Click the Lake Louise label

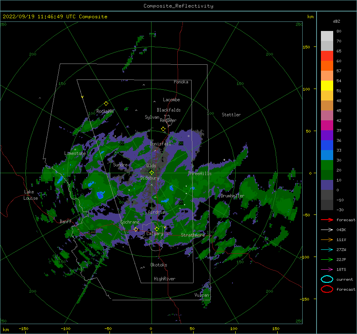31,195
